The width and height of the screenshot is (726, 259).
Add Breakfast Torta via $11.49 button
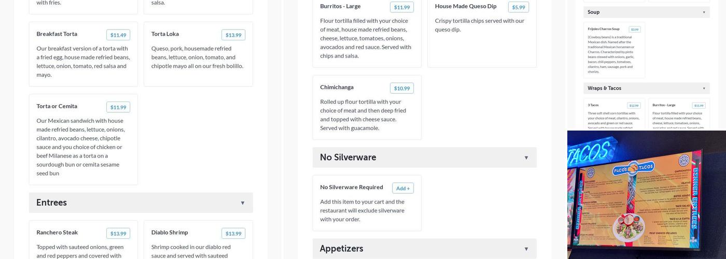tap(118, 35)
